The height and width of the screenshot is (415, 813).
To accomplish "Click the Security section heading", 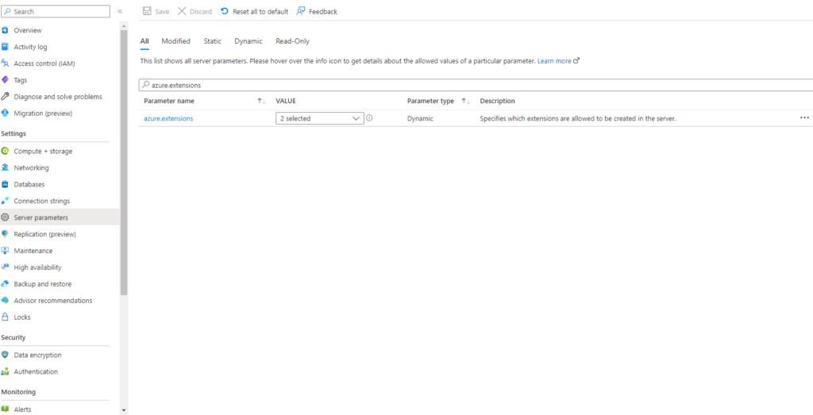I will (13, 337).
